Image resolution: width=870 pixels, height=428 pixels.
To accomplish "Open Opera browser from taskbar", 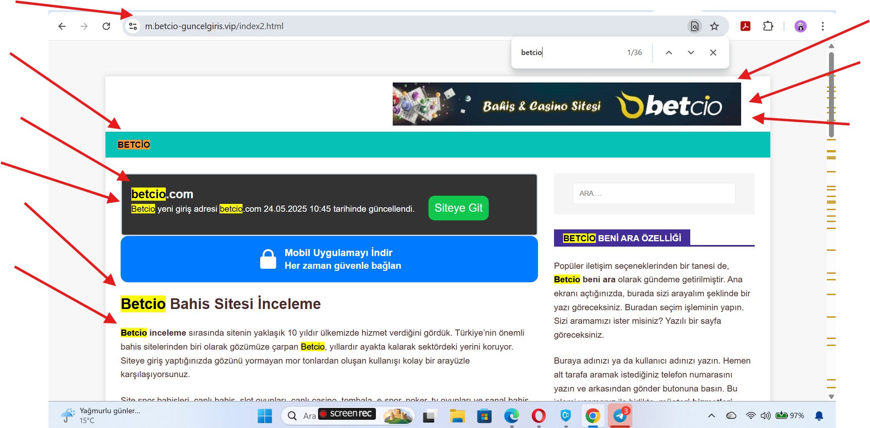I will (x=538, y=416).
